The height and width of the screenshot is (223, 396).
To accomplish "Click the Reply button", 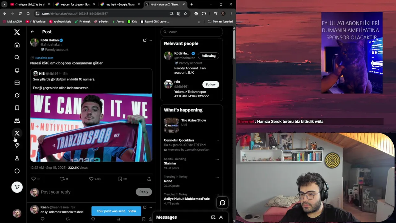I will pyautogui.click(x=144, y=192).
